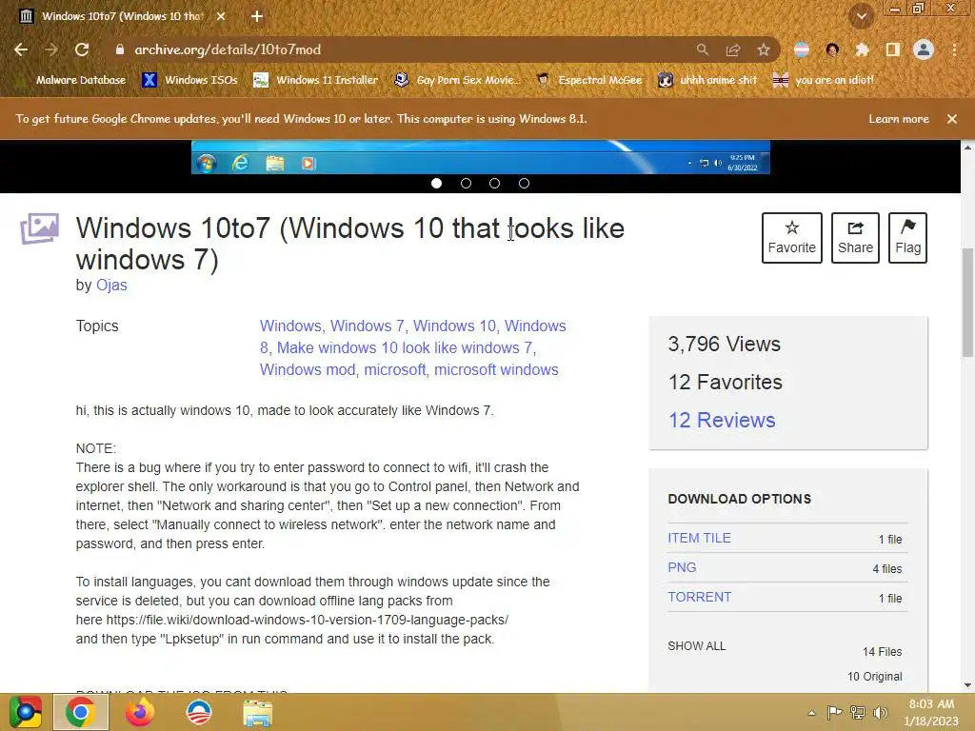
Task: Bookmark this page with the star icon
Action: (x=764, y=49)
